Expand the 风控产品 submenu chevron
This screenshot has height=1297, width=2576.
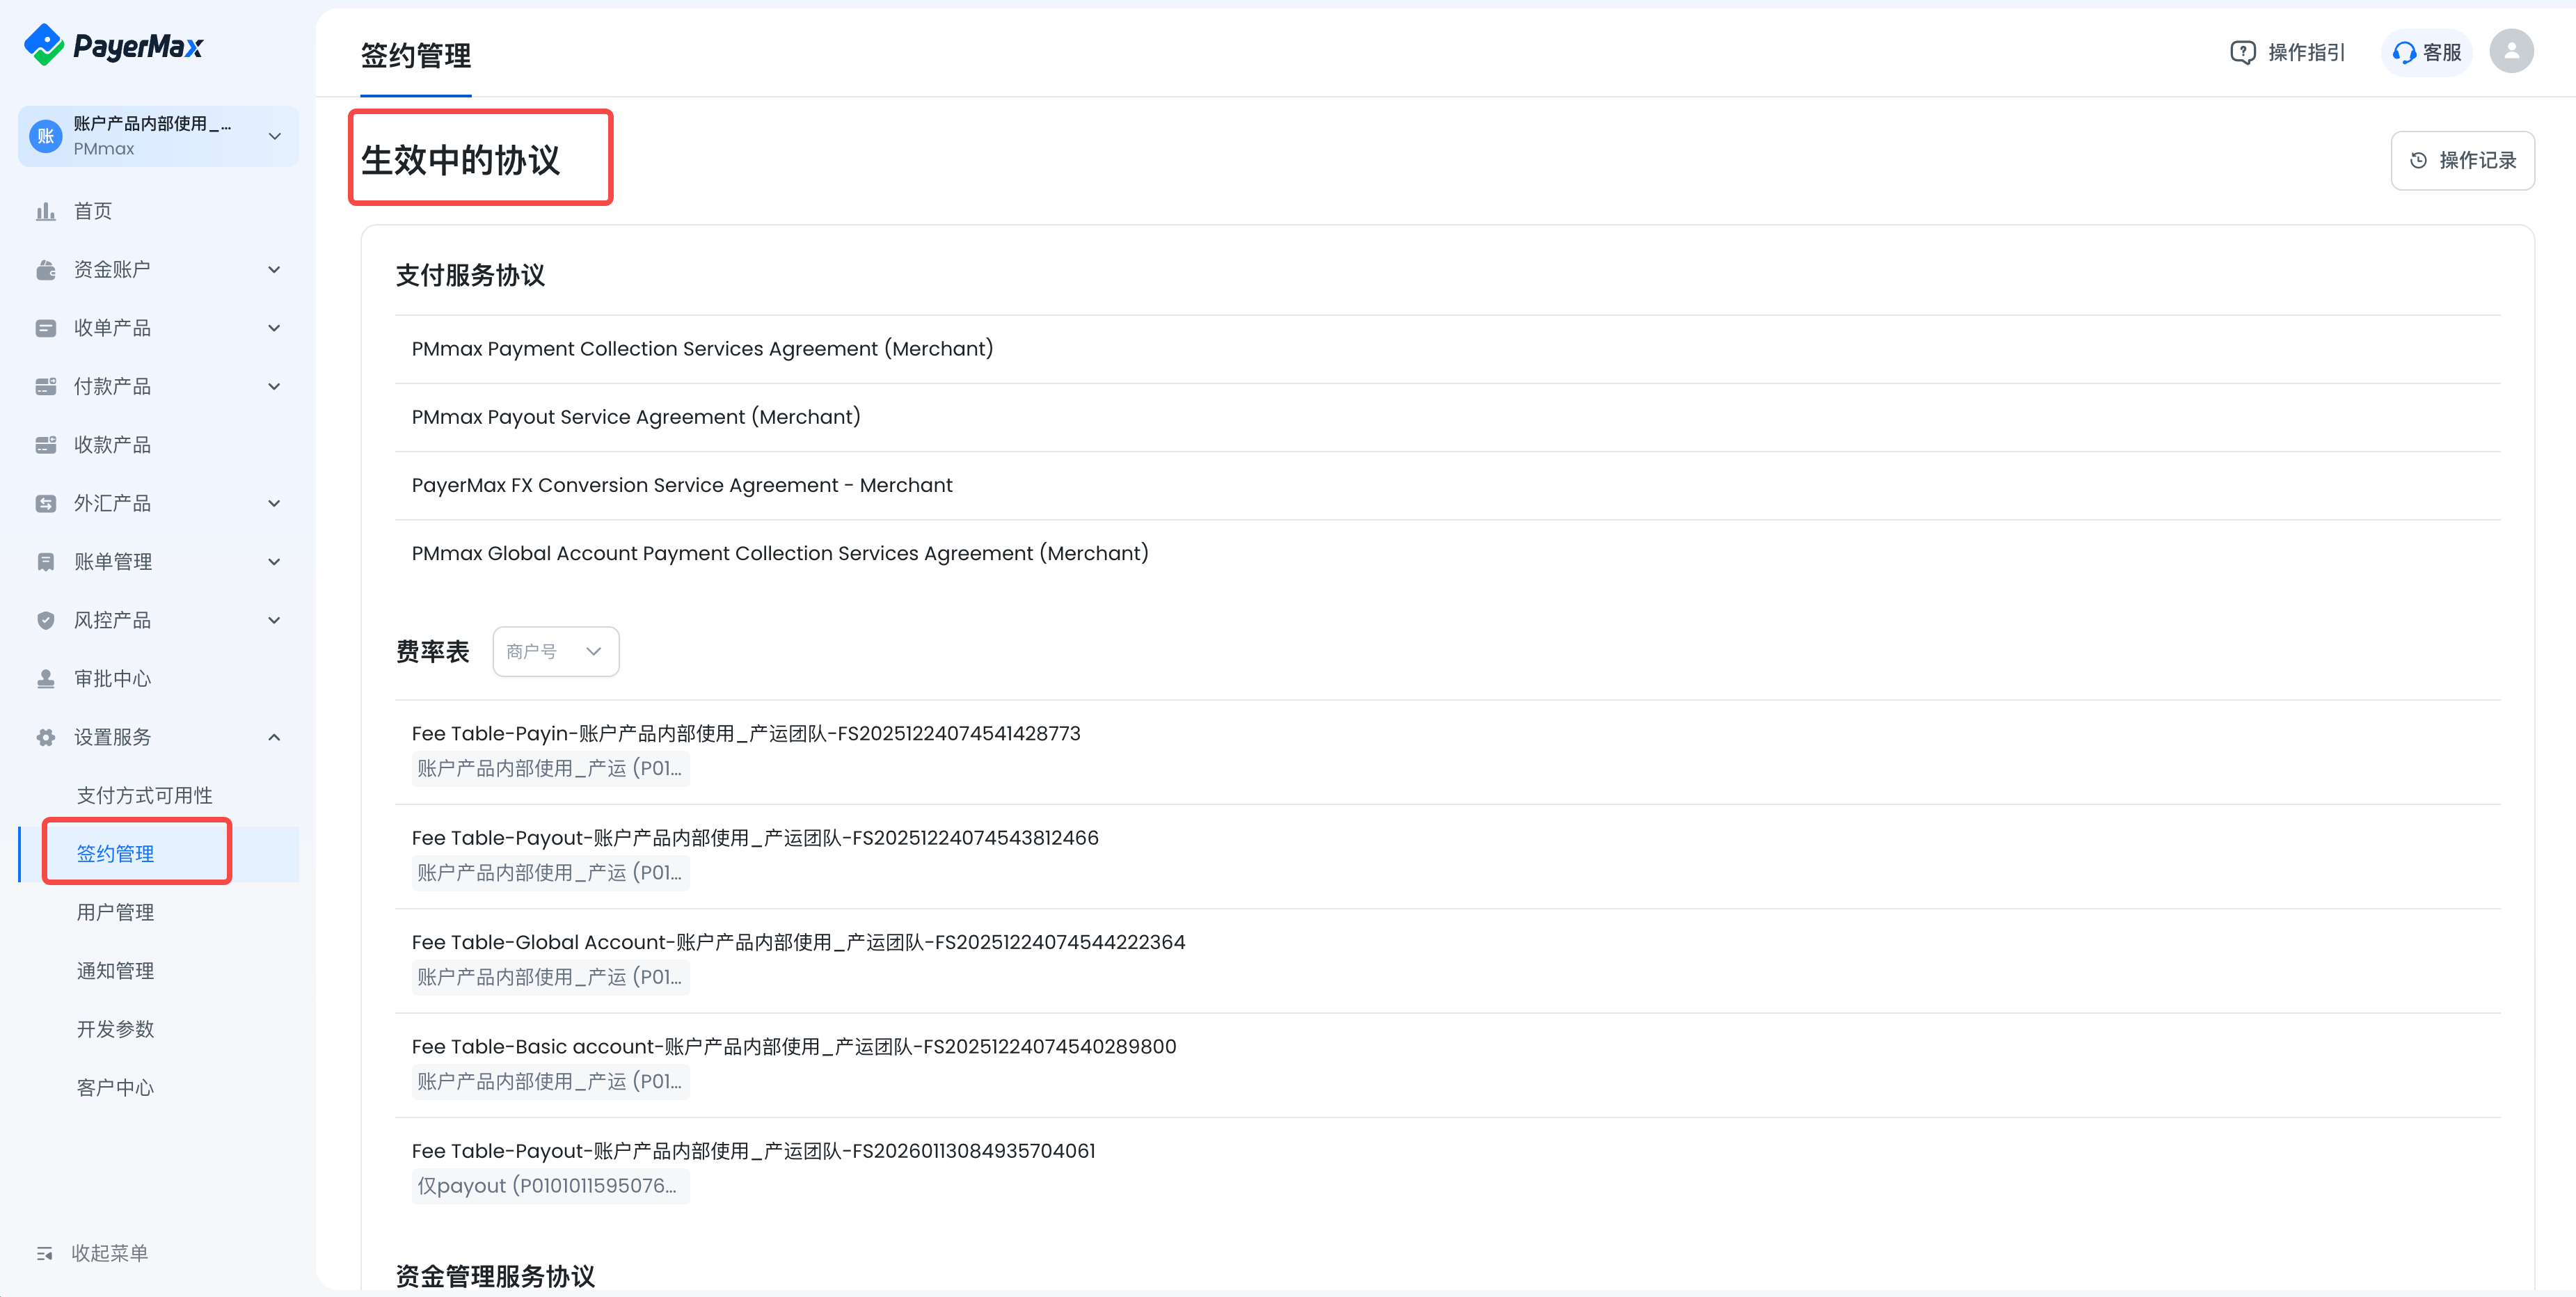pos(274,620)
